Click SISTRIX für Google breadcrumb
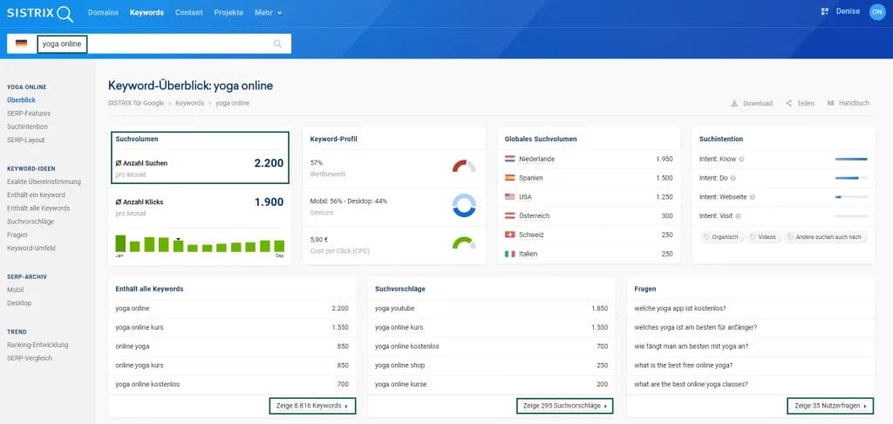The height and width of the screenshot is (424, 893). click(x=135, y=103)
